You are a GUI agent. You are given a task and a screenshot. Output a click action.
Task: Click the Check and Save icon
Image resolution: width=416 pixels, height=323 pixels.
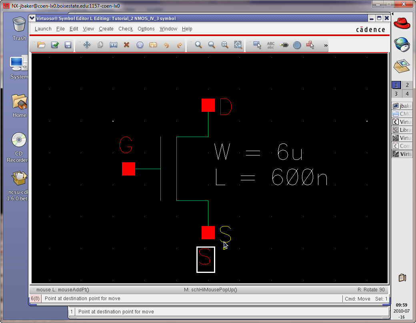[x=55, y=45]
